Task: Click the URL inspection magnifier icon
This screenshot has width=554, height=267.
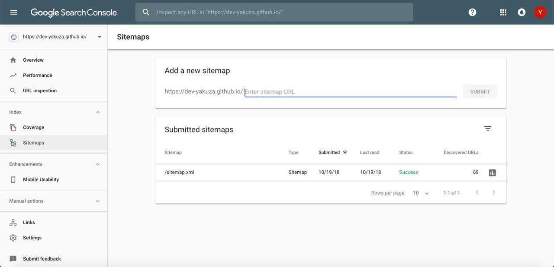Action: coord(13,91)
